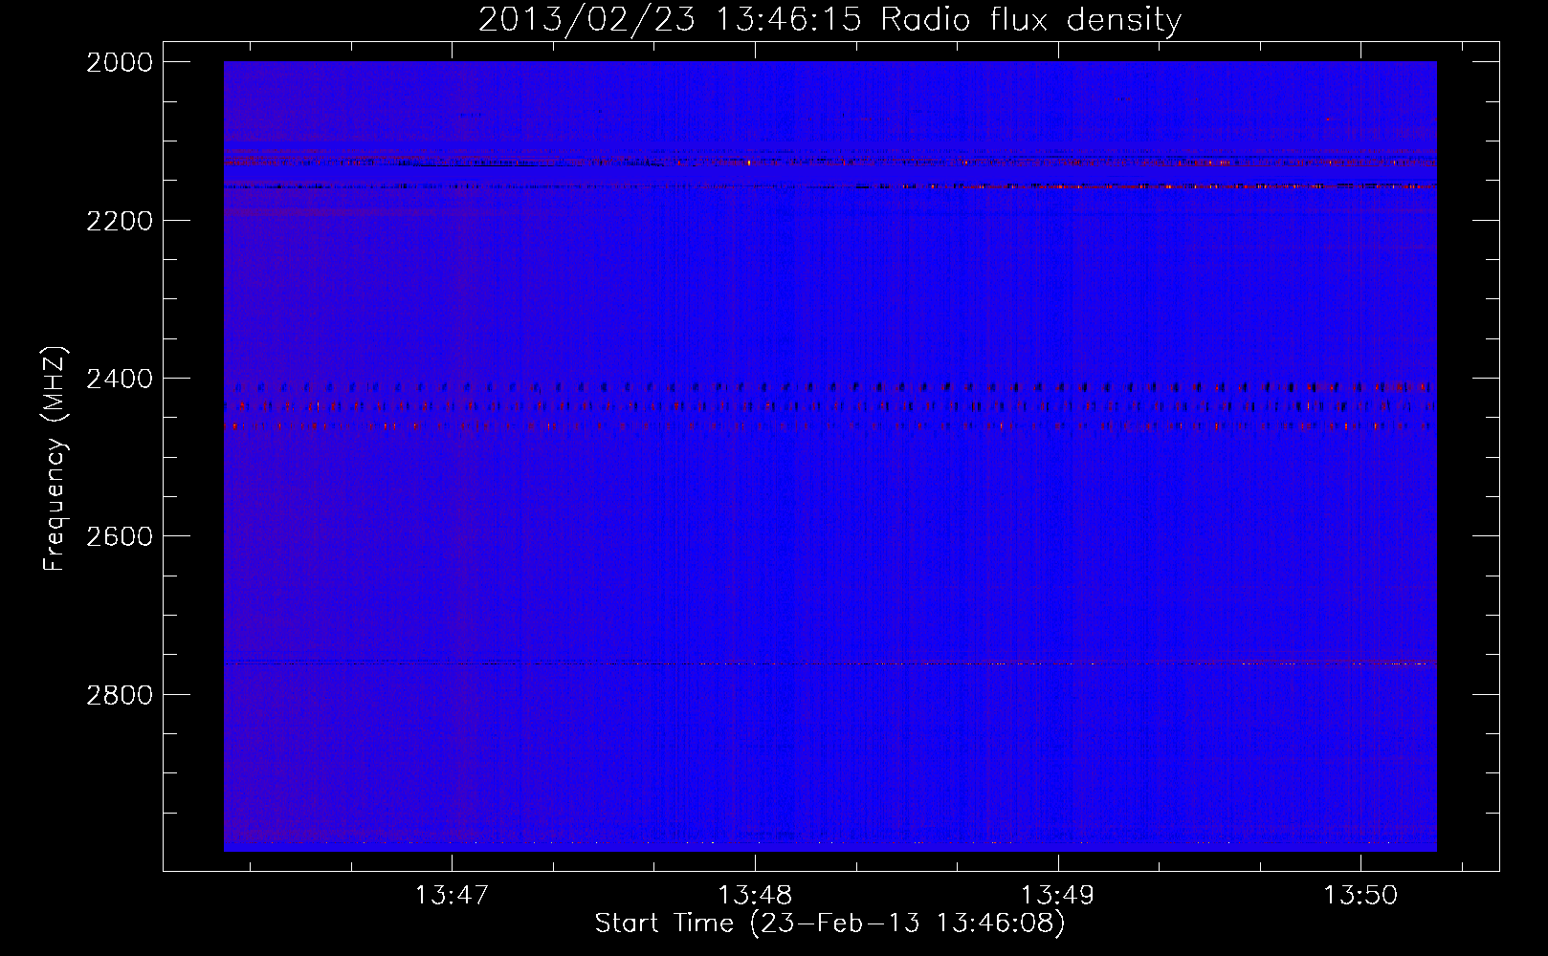Click the 2400 frequency tick label
The image size is (1548, 956).
point(120,380)
